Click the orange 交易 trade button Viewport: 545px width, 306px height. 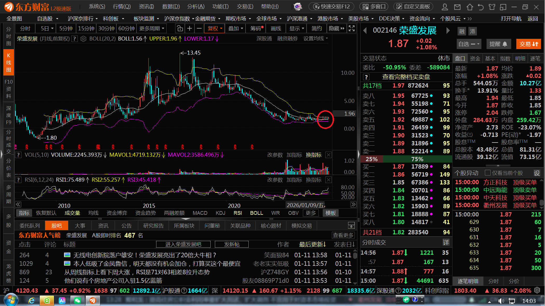click(x=529, y=44)
